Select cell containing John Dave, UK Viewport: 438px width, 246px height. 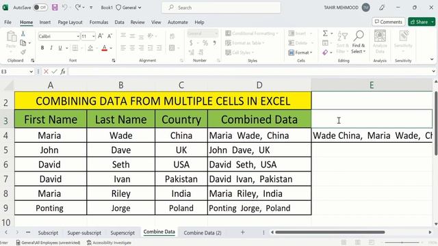click(x=259, y=150)
